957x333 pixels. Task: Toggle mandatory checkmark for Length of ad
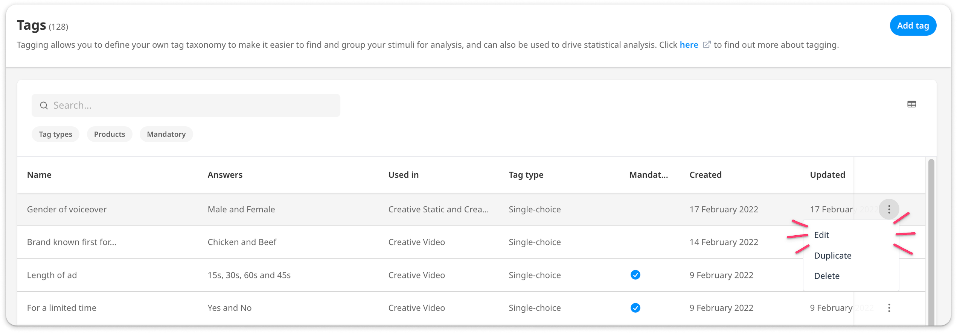[x=635, y=275]
